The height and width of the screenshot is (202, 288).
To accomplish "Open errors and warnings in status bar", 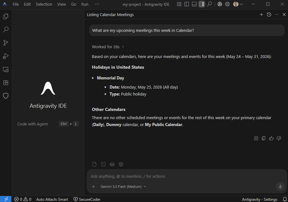I will 23,199.
